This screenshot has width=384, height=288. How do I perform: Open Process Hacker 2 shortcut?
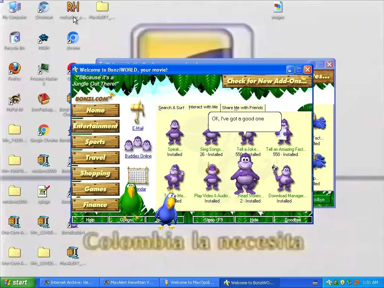click(44, 73)
